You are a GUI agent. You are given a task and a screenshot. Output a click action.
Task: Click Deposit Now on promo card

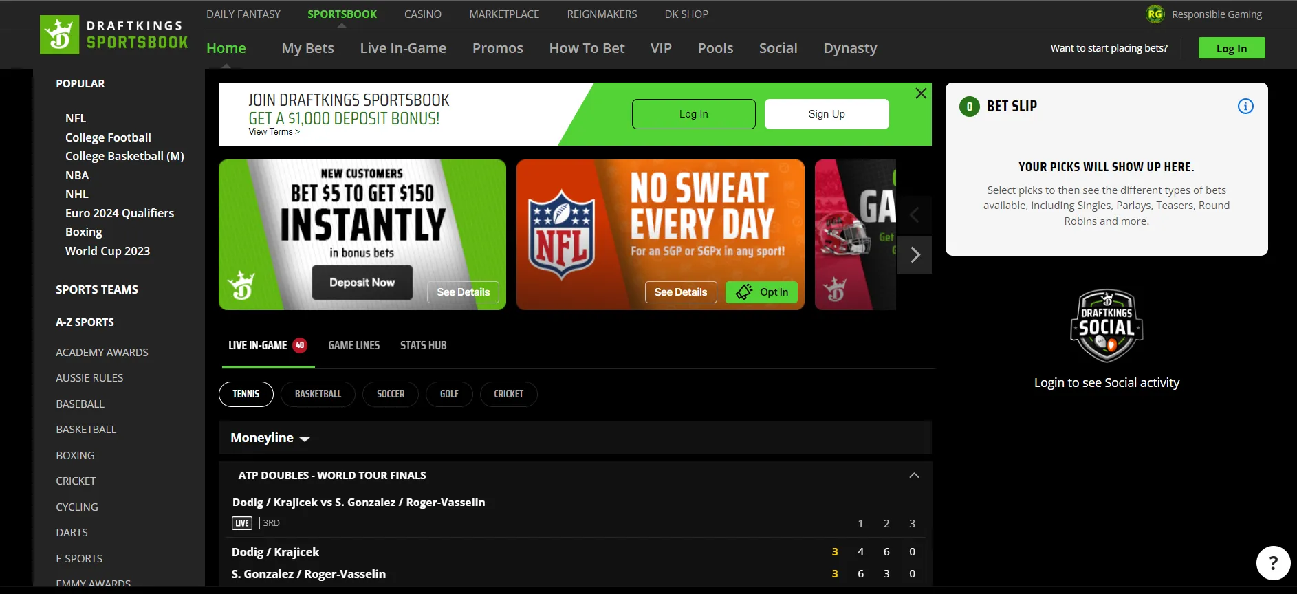coord(362,283)
